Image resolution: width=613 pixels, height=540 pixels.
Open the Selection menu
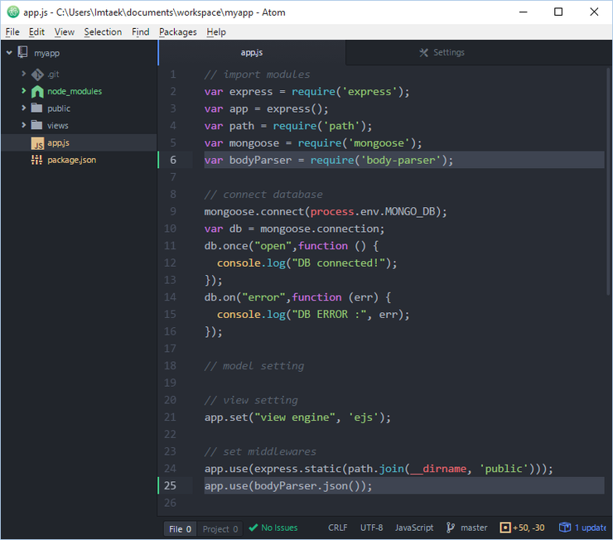coord(103,32)
